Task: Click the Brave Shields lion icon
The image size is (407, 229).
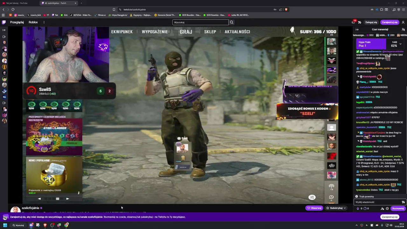Action: tap(286, 10)
